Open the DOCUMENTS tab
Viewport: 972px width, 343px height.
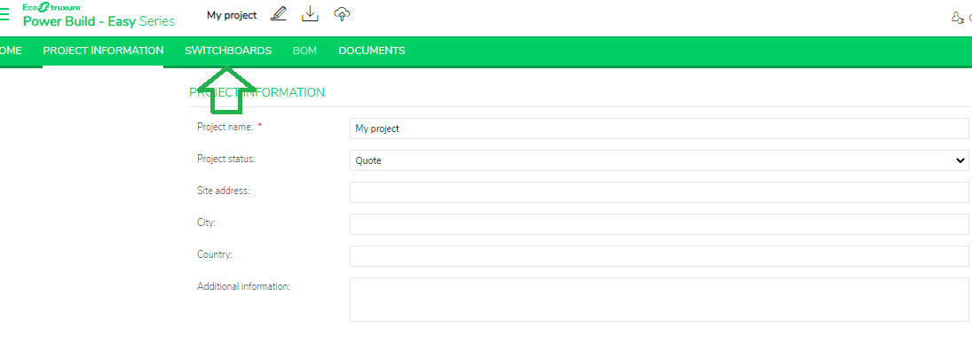(372, 51)
